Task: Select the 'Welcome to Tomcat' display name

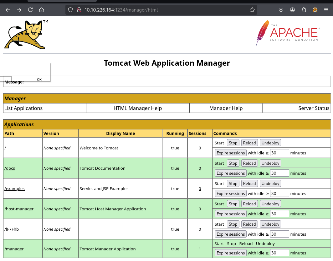Action: [x=99, y=148]
